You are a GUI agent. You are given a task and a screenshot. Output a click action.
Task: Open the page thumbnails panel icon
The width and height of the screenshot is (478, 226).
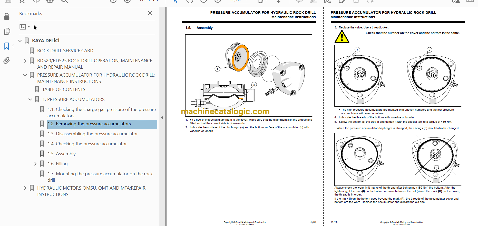point(7,31)
